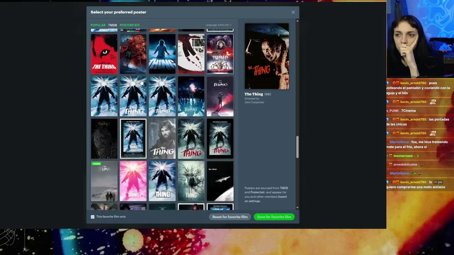454x255 pixels.
Task: Open director John Carpenter's link
Action: [254, 102]
